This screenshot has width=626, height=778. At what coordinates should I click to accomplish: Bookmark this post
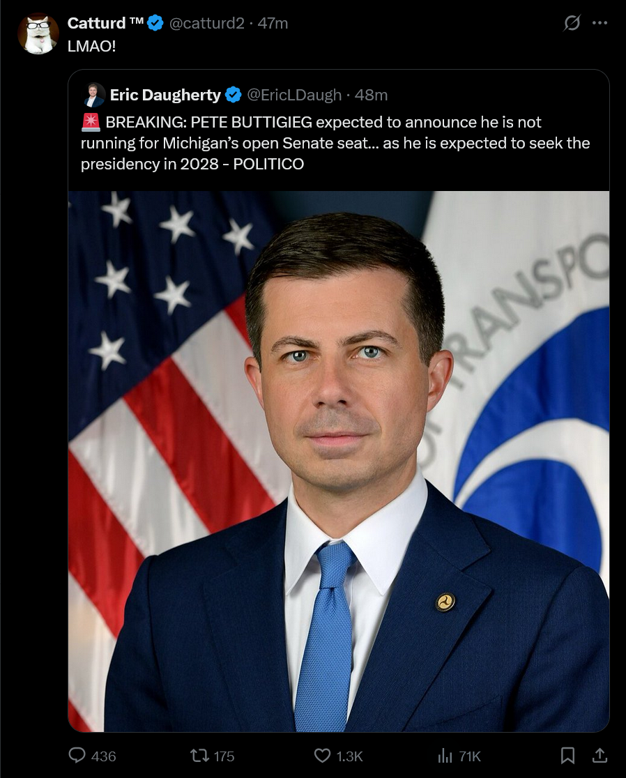coord(567,756)
